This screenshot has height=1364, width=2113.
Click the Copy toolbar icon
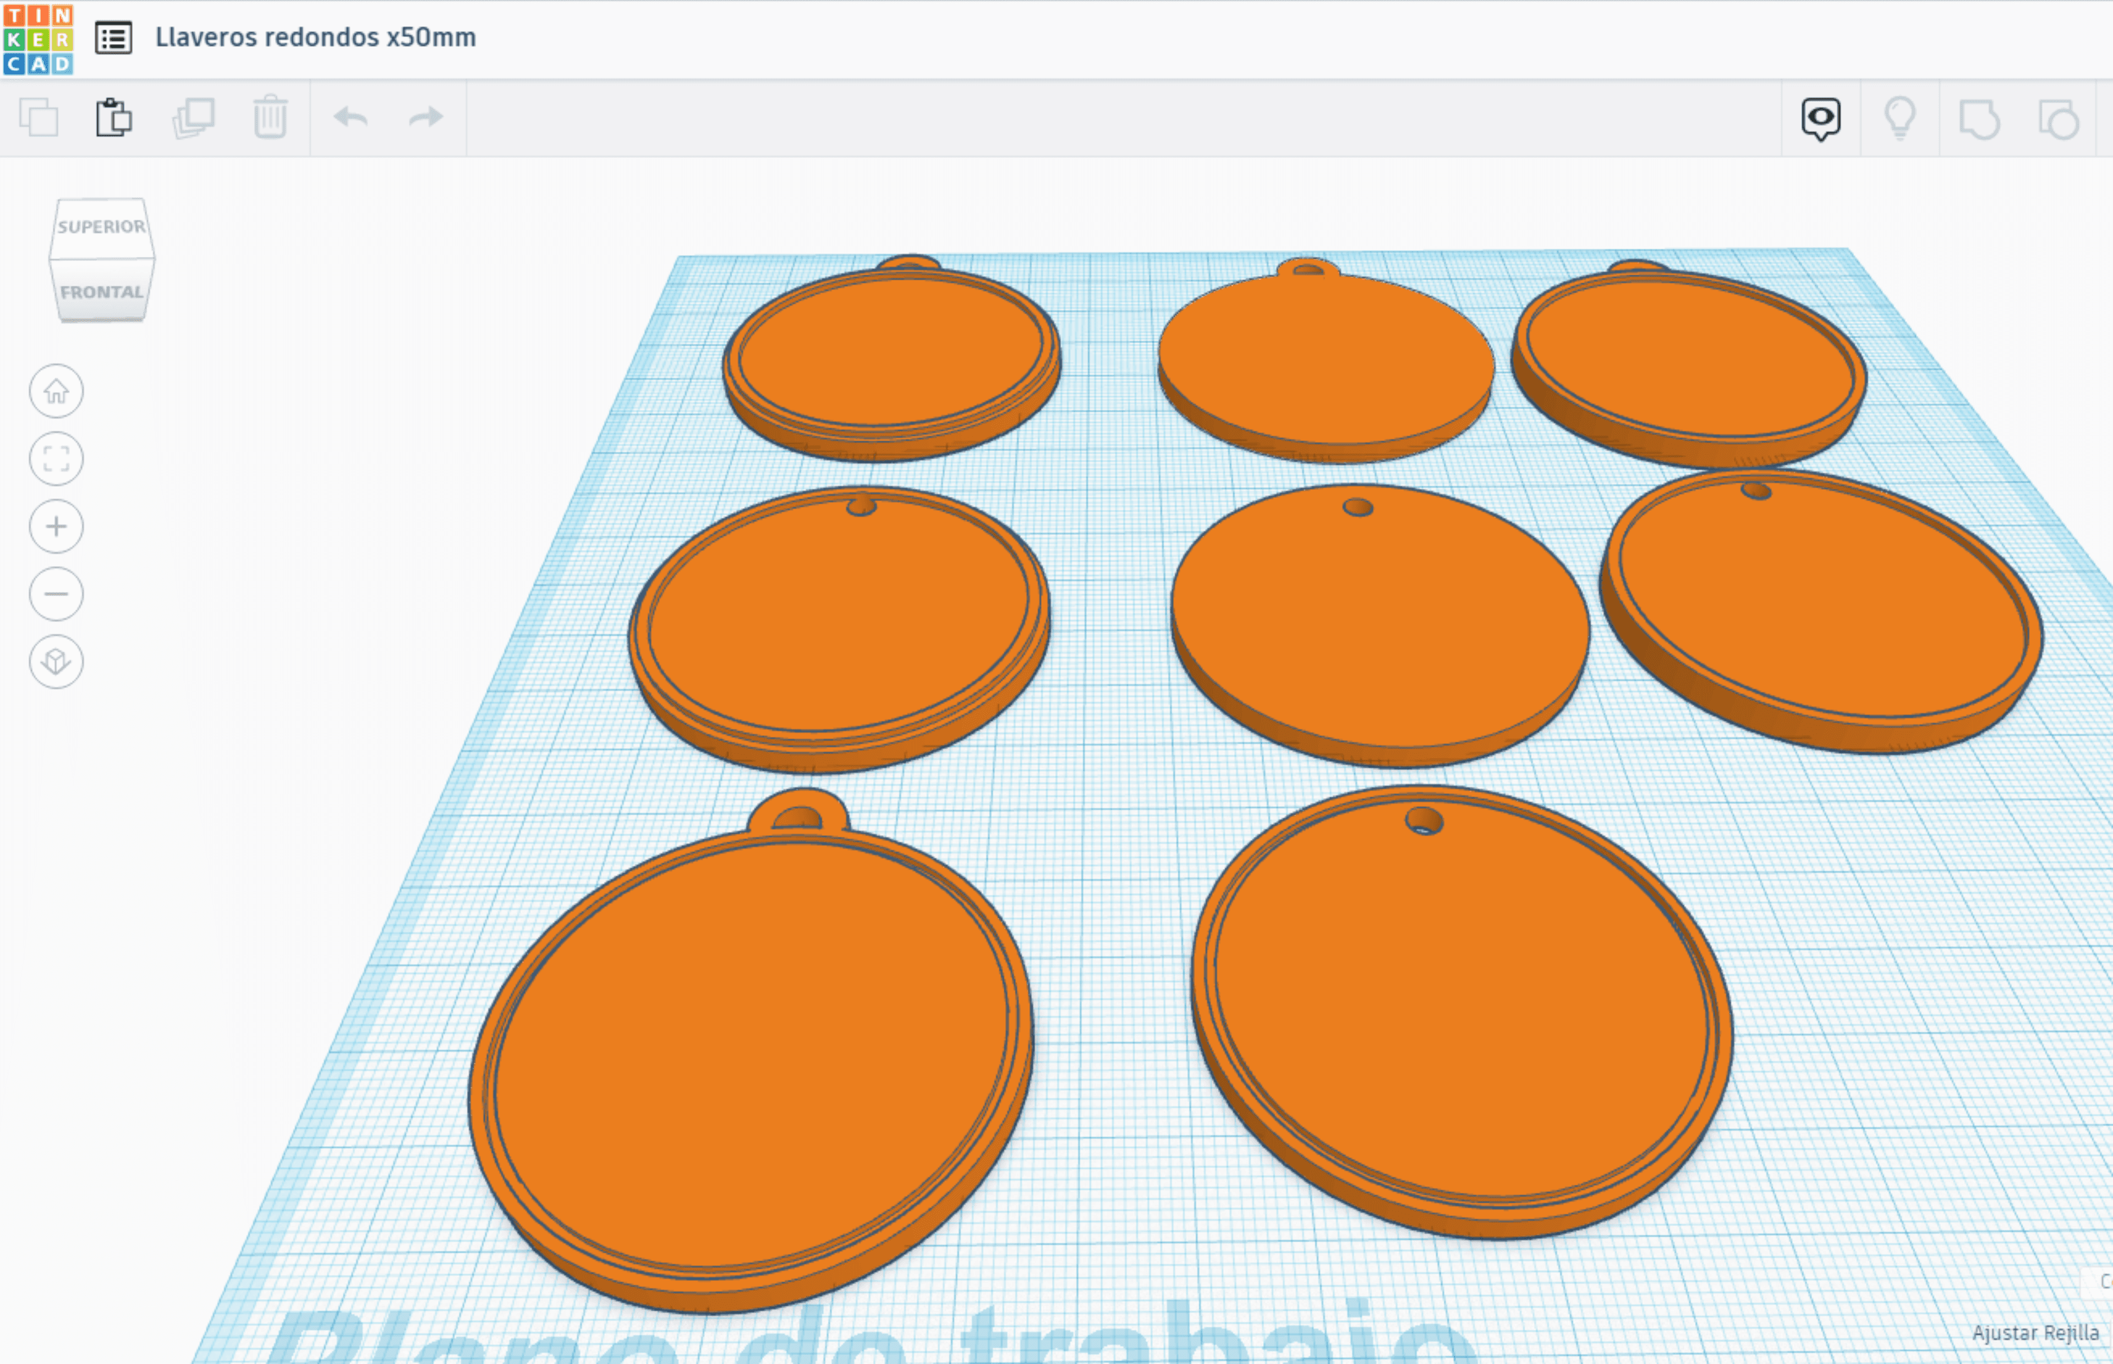(38, 117)
